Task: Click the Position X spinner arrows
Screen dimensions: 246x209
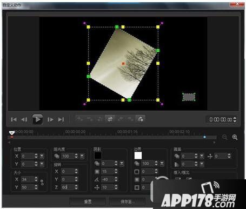Action: [x=36, y=156]
